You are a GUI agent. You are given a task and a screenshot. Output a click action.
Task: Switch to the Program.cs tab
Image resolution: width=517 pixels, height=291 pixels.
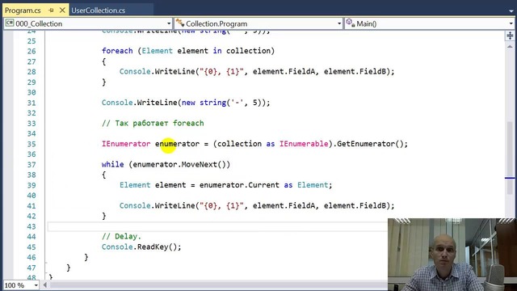click(x=23, y=11)
